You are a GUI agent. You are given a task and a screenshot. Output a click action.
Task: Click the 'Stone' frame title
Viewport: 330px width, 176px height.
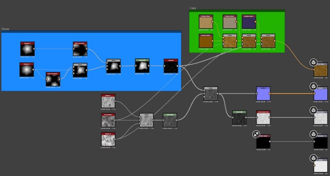[x=5, y=29]
